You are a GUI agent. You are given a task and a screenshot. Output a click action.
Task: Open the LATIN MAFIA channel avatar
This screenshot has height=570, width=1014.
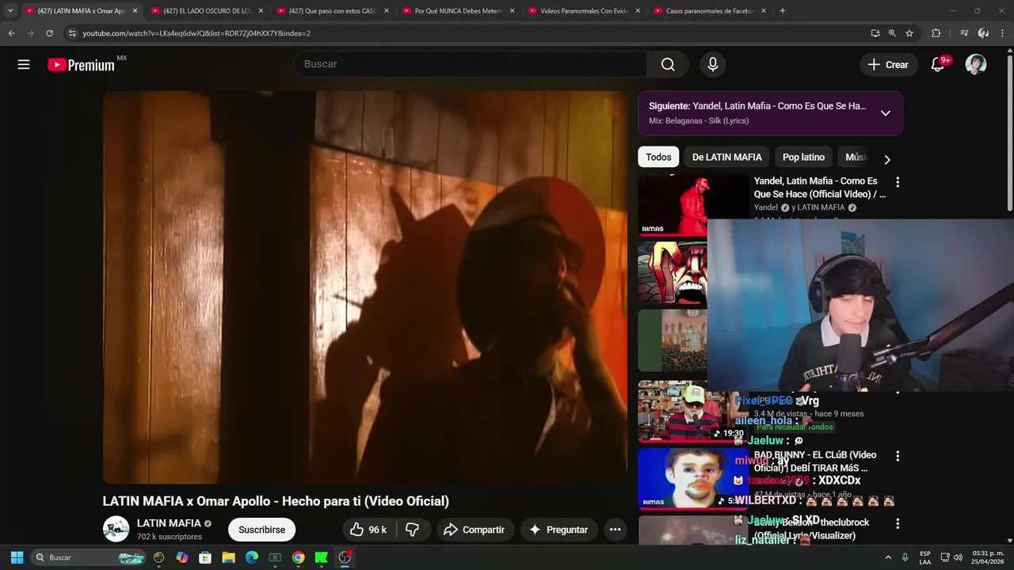coord(116,530)
